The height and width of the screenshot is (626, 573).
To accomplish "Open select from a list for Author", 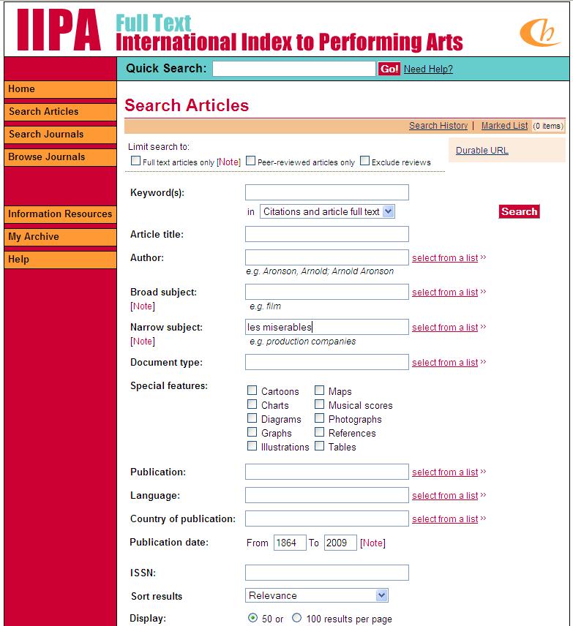I will [x=445, y=258].
